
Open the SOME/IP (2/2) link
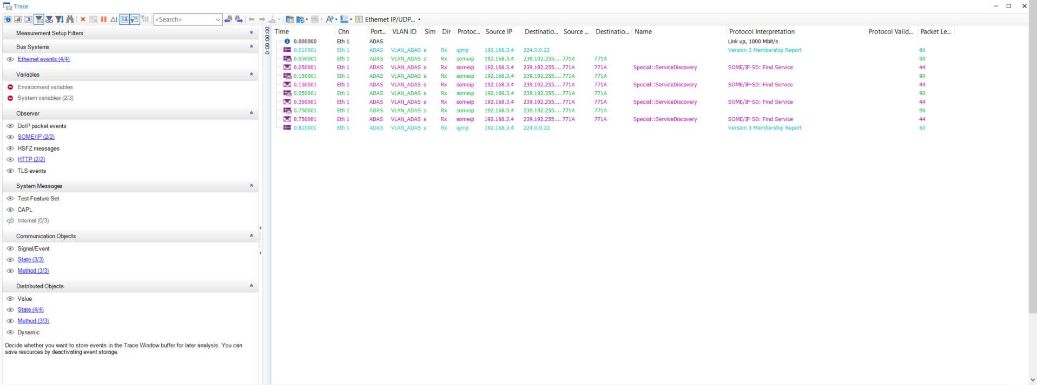click(x=36, y=137)
